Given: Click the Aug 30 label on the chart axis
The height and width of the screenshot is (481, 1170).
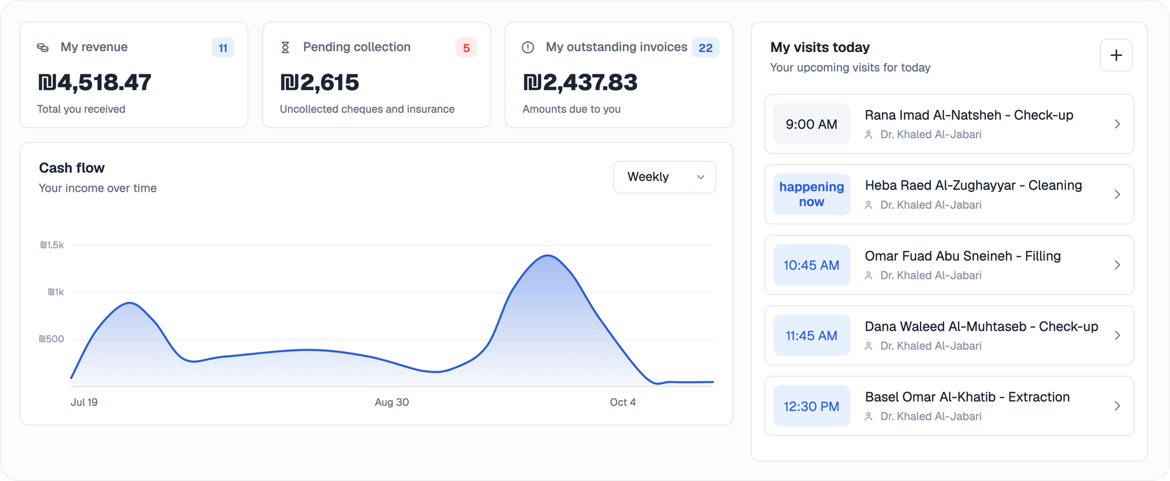Looking at the screenshot, I should (x=392, y=402).
